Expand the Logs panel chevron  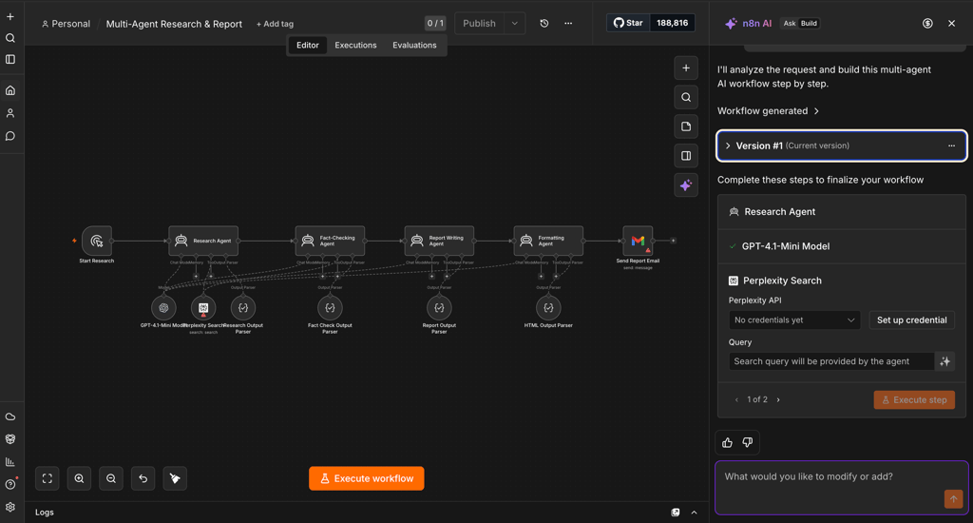point(694,513)
